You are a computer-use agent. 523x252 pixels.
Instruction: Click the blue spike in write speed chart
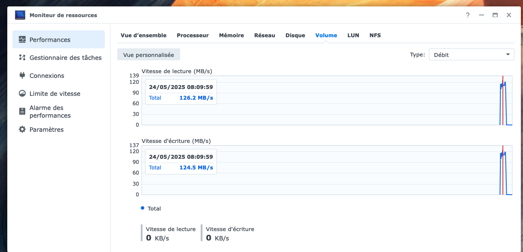(x=505, y=173)
